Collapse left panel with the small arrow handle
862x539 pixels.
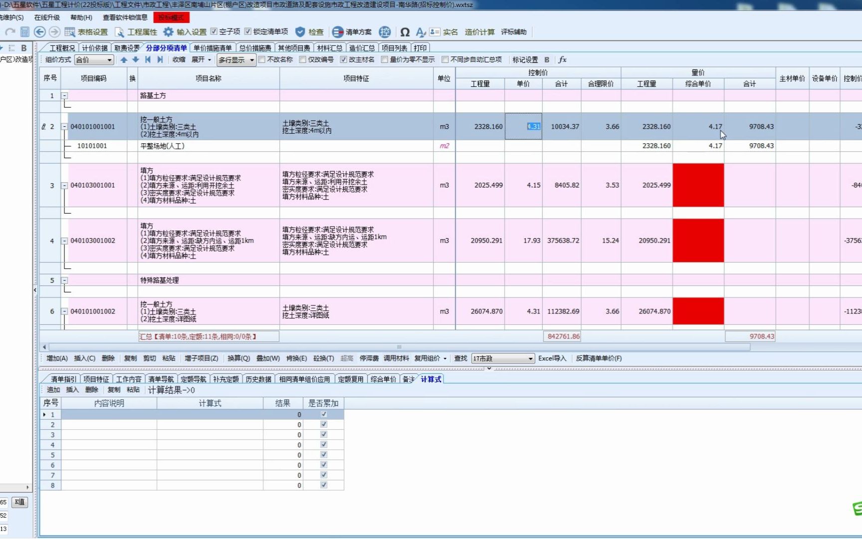[35, 290]
